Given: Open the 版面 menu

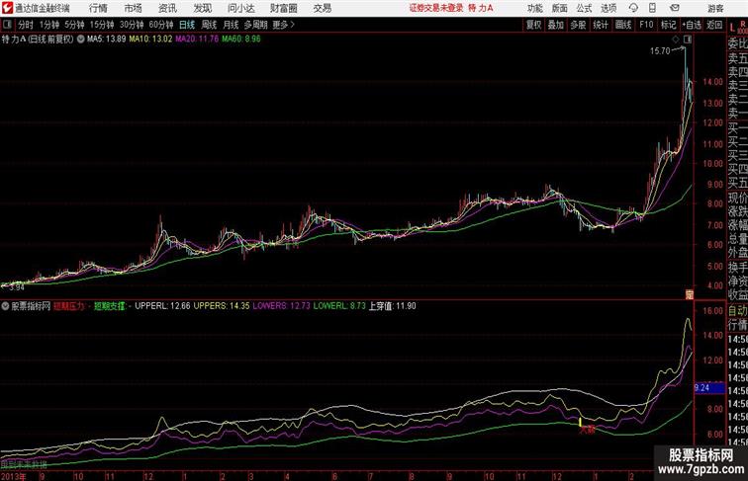Looking at the screenshot, I should point(560,8).
